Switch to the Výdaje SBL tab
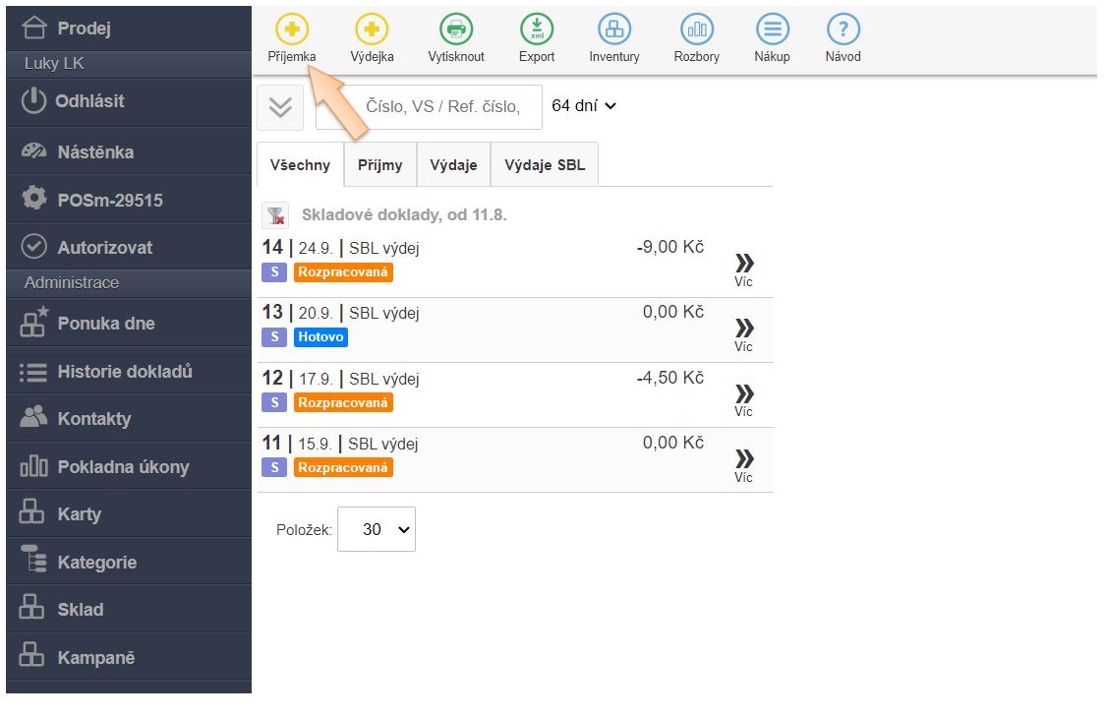Image resolution: width=1105 pixels, height=718 pixels. [545, 165]
